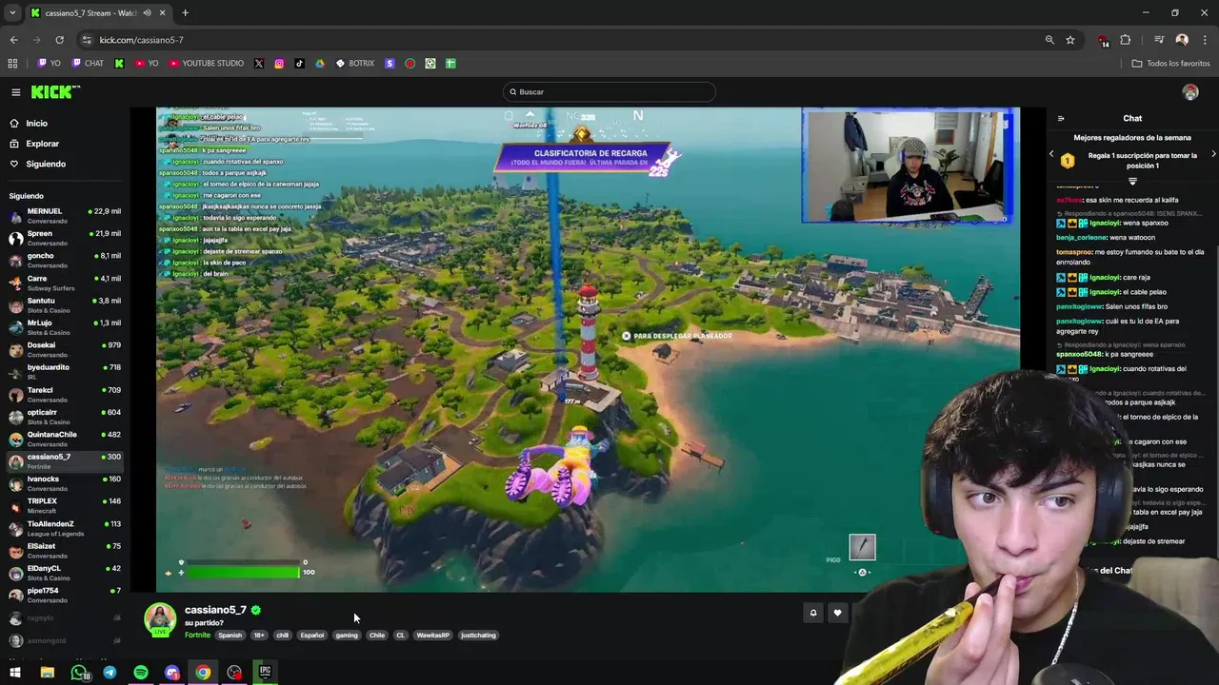Expand the top gifters leaderboard
The width and height of the screenshot is (1219, 685).
[1132, 181]
